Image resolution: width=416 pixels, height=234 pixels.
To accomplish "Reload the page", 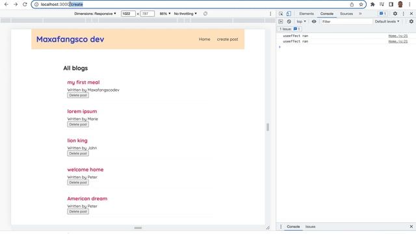I will click(25, 5).
